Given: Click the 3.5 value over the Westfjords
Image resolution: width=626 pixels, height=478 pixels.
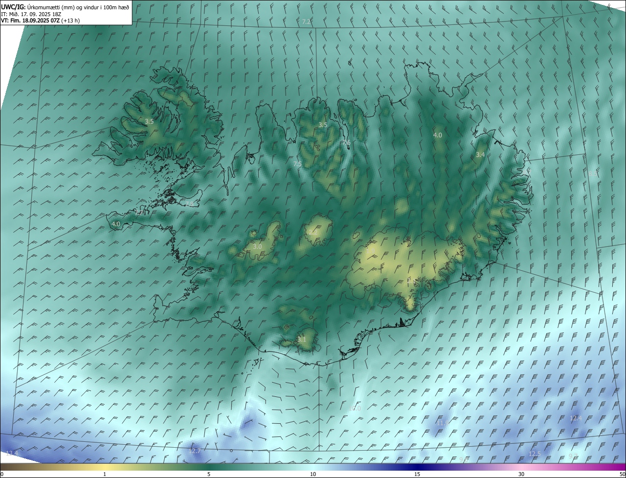Looking at the screenshot, I should click(x=150, y=121).
